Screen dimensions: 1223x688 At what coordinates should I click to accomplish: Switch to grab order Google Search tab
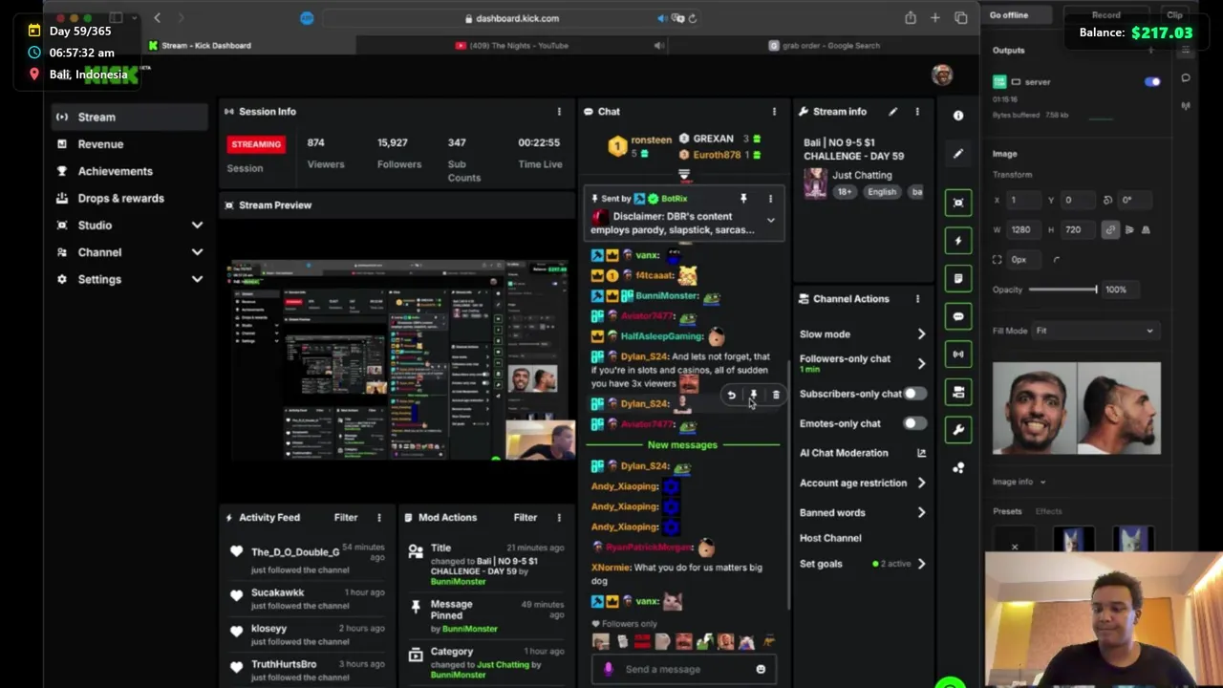click(825, 46)
